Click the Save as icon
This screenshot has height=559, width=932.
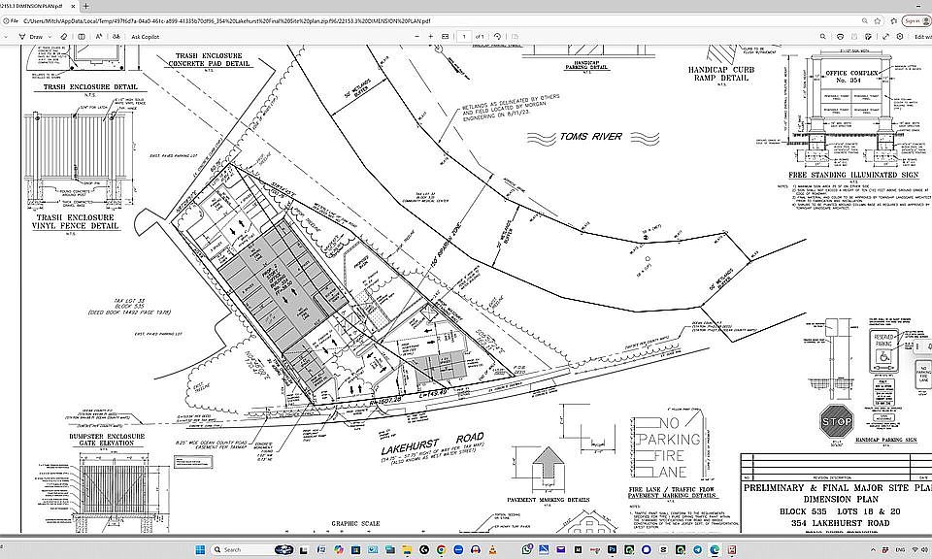pyautogui.click(x=868, y=36)
